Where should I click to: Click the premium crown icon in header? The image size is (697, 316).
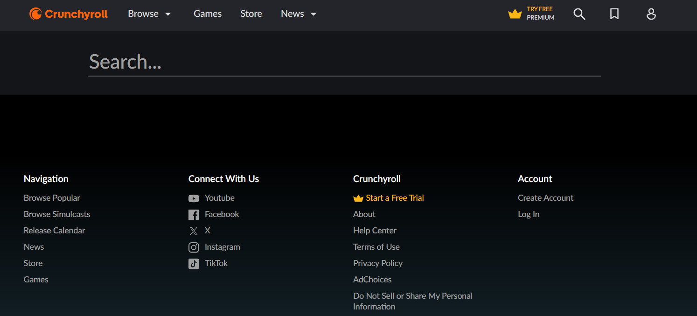515,14
